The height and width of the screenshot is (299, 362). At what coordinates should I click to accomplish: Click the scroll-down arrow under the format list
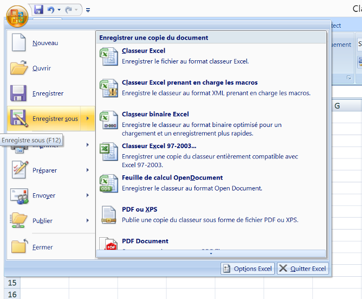point(211,253)
